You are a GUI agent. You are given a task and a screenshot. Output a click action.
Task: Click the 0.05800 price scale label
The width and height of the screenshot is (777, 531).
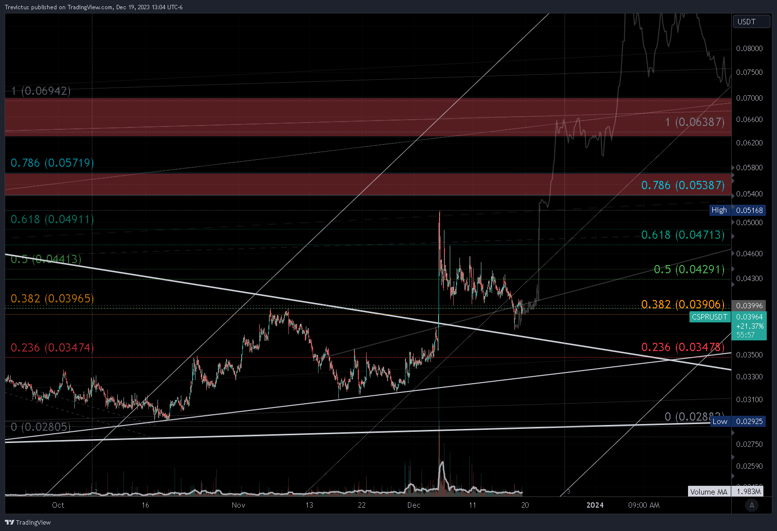click(749, 168)
